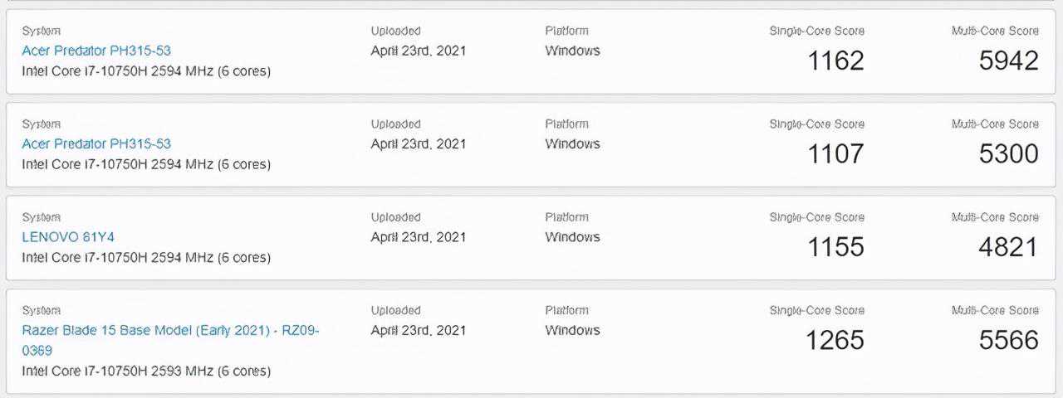
Task: Open the Razer Blade 15 Base Model link
Action: point(170,330)
